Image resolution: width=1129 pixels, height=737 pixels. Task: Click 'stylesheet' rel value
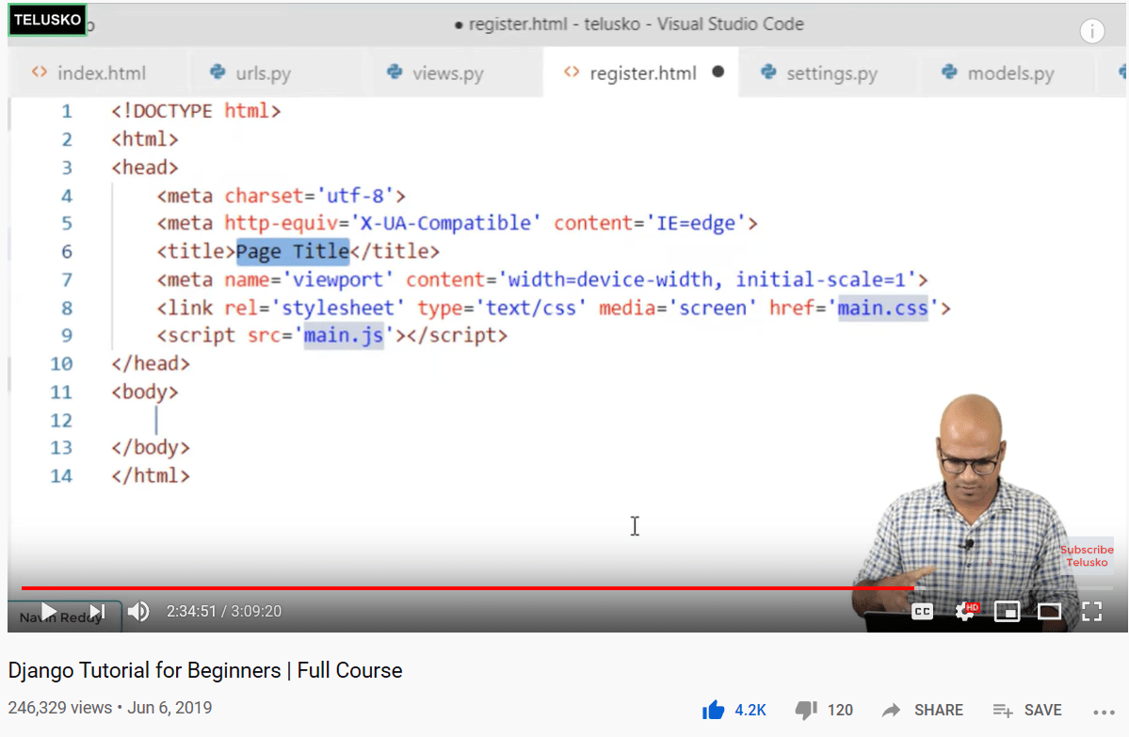(x=338, y=308)
